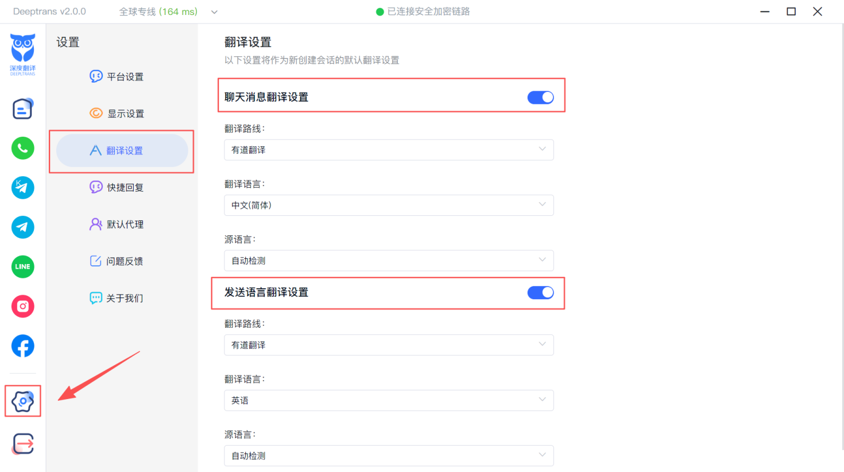Open the dark blue Telegram icon
This screenshot has height=472, width=844.
point(23,227)
